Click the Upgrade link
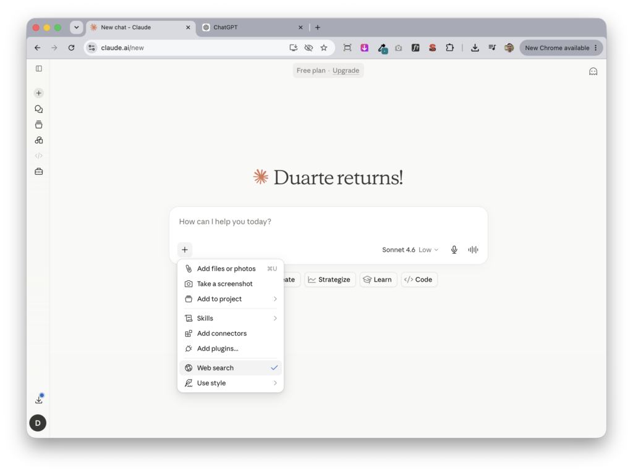Image resolution: width=633 pixels, height=473 pixels. click(346, 70)
